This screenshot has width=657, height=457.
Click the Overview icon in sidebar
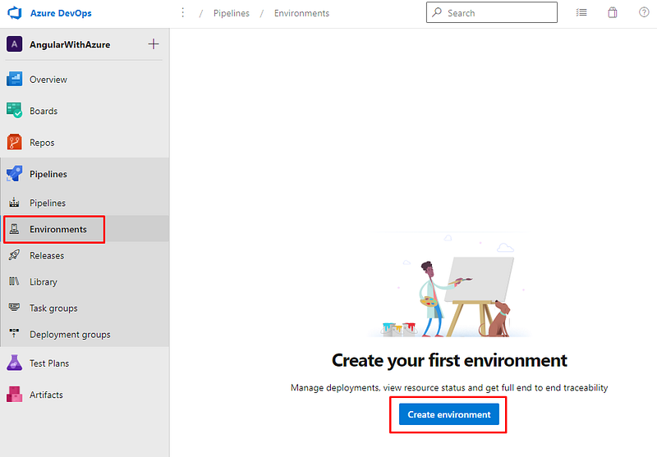(x=14, y=79)
